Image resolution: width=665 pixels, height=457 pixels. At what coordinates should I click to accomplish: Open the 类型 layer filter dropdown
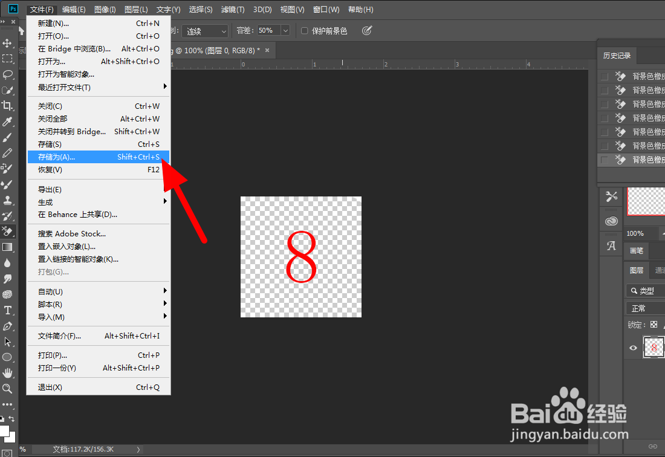pyautogui.click(x=645, y=291)
